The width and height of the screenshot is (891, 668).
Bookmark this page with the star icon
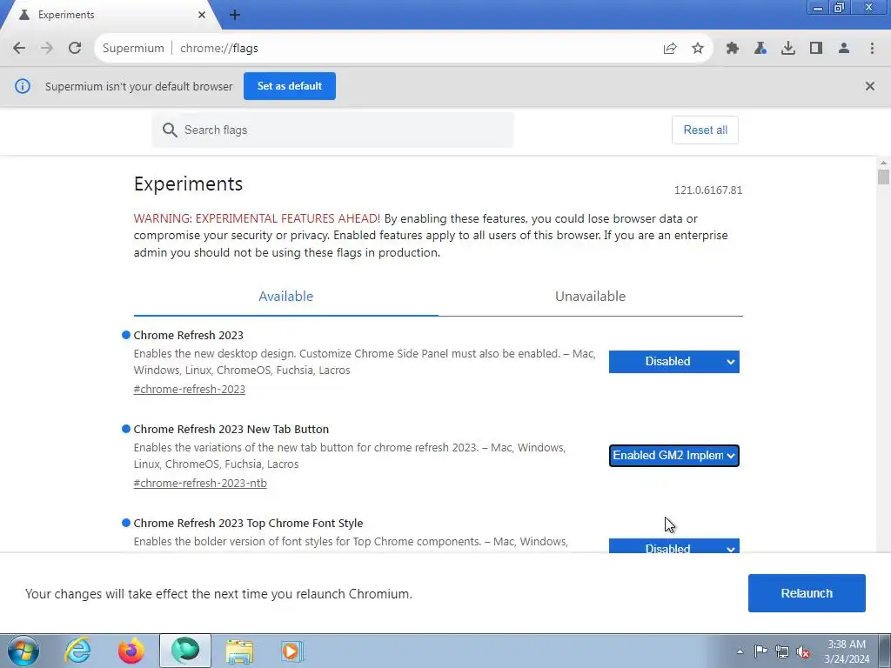click(x=698, y=49)
